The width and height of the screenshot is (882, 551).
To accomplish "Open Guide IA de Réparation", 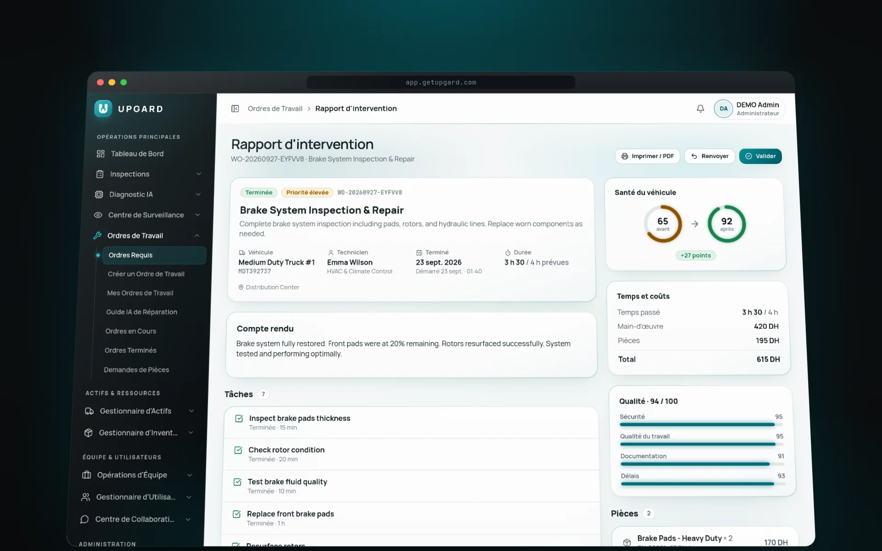I will (x=141, y=312).
